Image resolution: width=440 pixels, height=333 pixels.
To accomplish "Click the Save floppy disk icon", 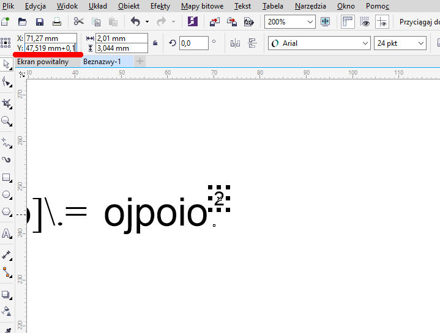I will [x=39, y=22].
